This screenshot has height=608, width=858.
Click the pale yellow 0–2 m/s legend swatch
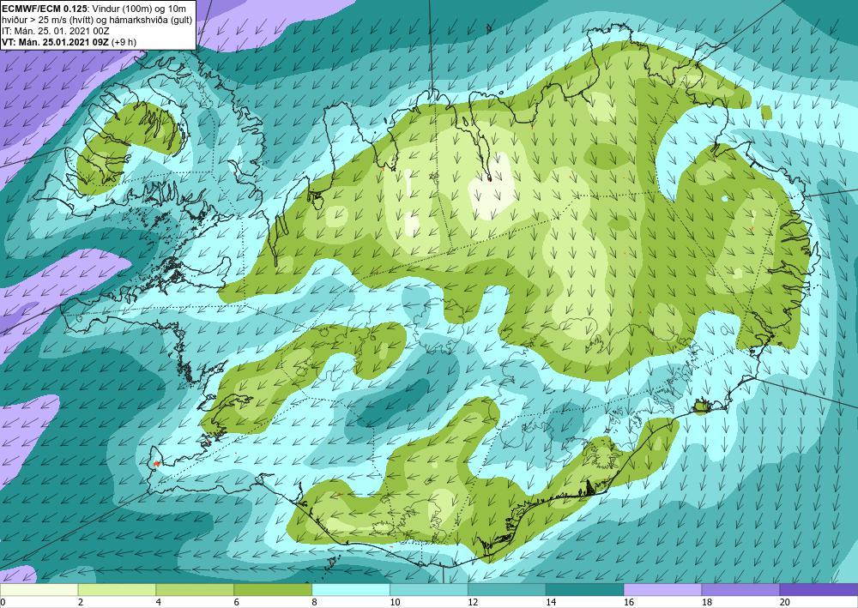pos(39,589)
